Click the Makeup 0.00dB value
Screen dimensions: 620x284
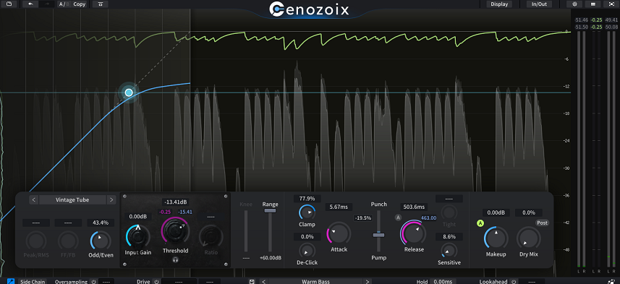(496, 213)
